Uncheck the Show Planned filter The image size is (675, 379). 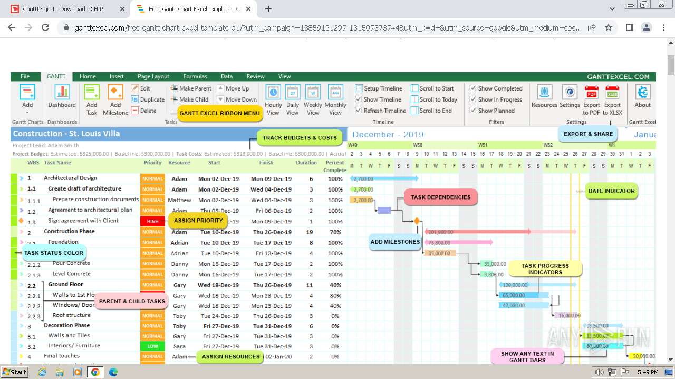[x=473, y=111]
